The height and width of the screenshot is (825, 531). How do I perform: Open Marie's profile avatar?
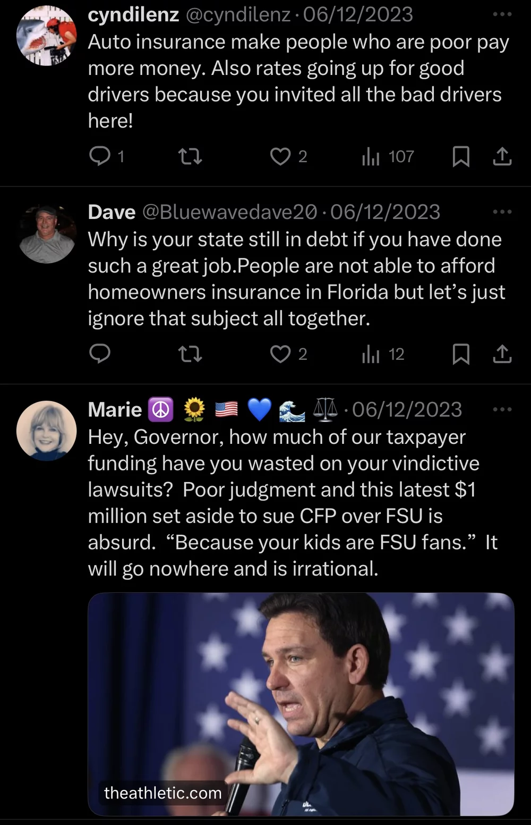coord(47,431)
